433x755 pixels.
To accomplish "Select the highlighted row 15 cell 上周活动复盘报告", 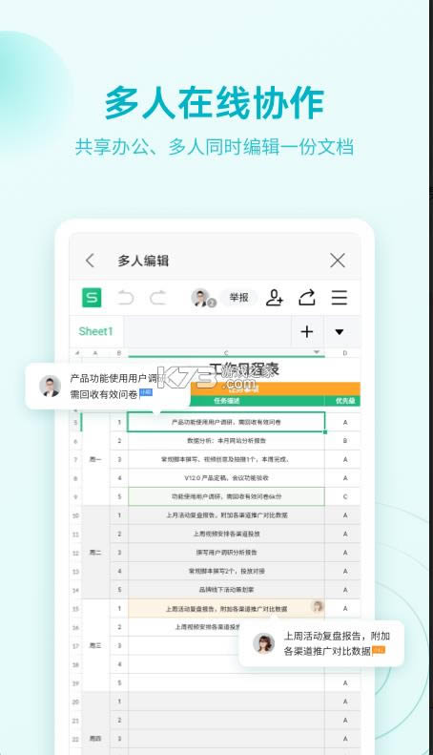I will (226, 609).
